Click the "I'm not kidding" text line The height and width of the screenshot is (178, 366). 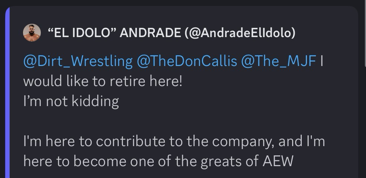[x=71, y=101]
